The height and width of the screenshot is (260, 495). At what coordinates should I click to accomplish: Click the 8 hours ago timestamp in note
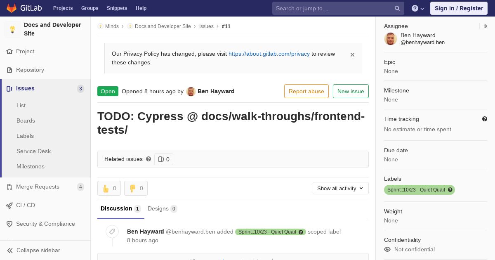(x=143, y=240)
